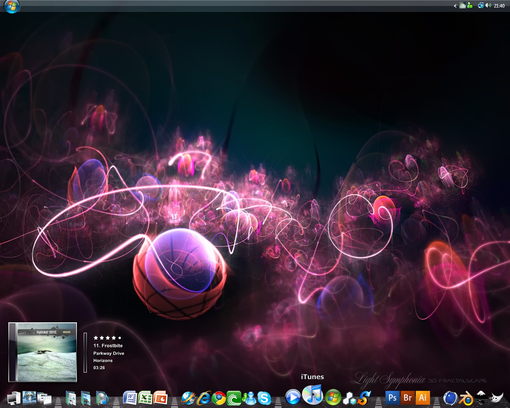
Task: Launch Windows Media Player from the dock
Action: pos(293,397)
